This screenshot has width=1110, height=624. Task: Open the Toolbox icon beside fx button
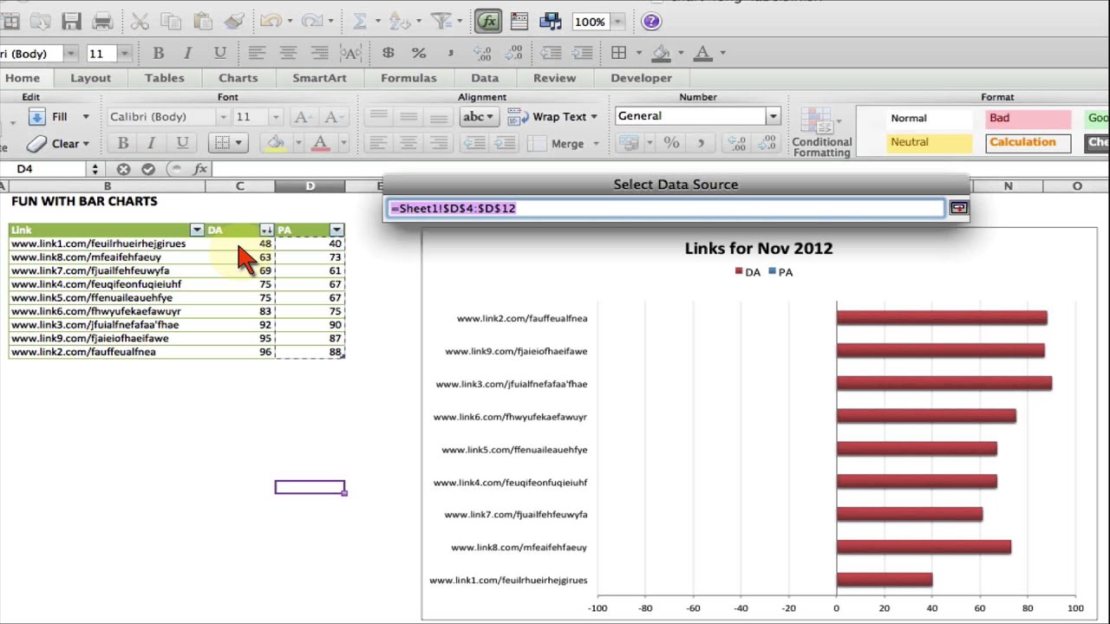(519, 22)
